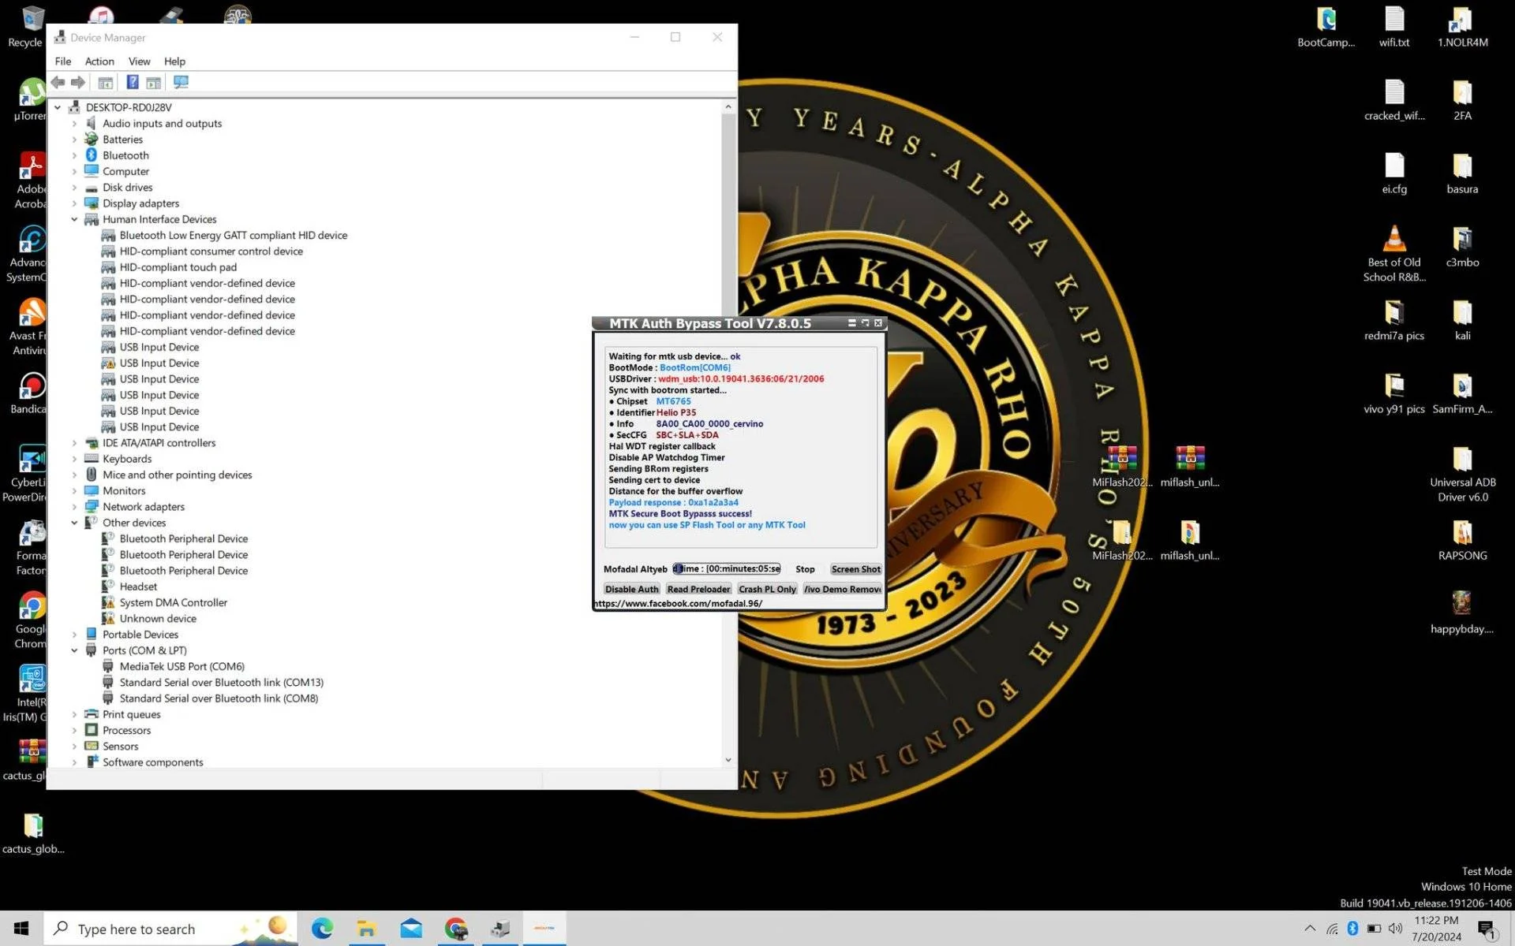Select the Universal ADB Driver v6.0 desktop icon
Screen dimensions: 1515x946
coord(1462,475)
